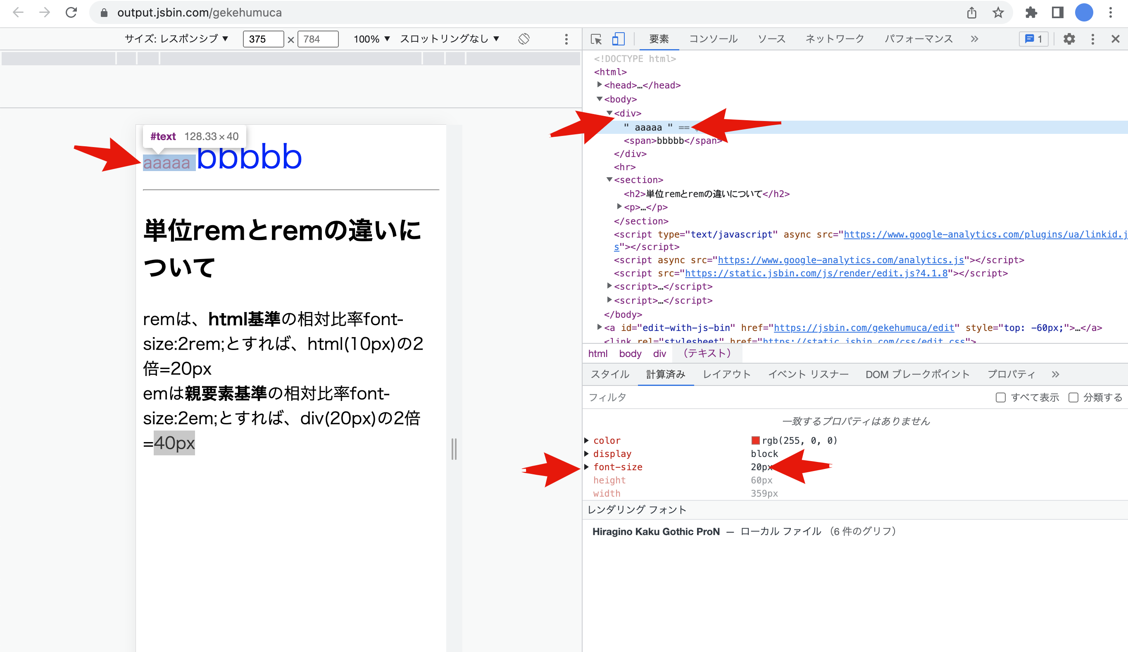The width and height of the screenshot is (1128, 652).
Task: Switch to the パフォーマンス tab
Action: click(x=919, y=39)
